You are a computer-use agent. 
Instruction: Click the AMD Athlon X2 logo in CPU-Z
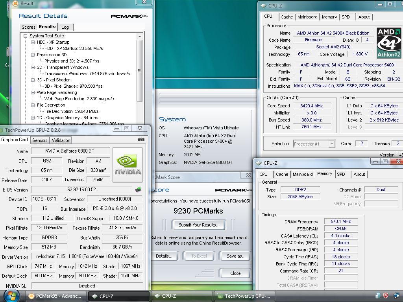point(389,43)
